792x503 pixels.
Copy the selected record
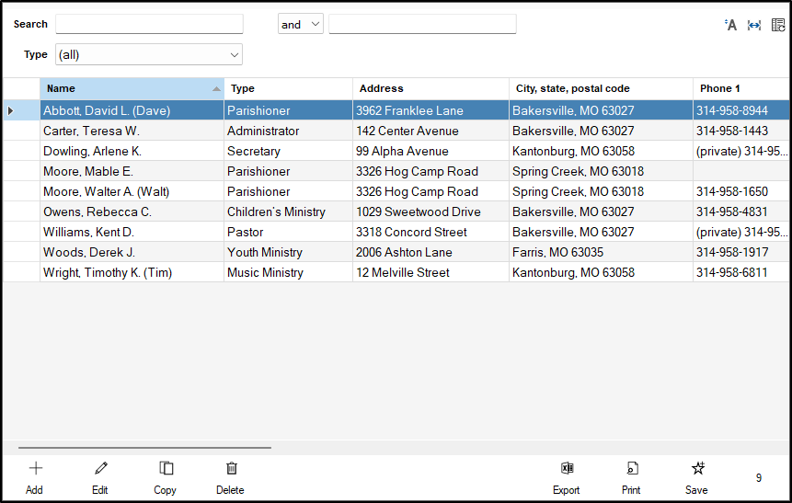pos(166,476)
